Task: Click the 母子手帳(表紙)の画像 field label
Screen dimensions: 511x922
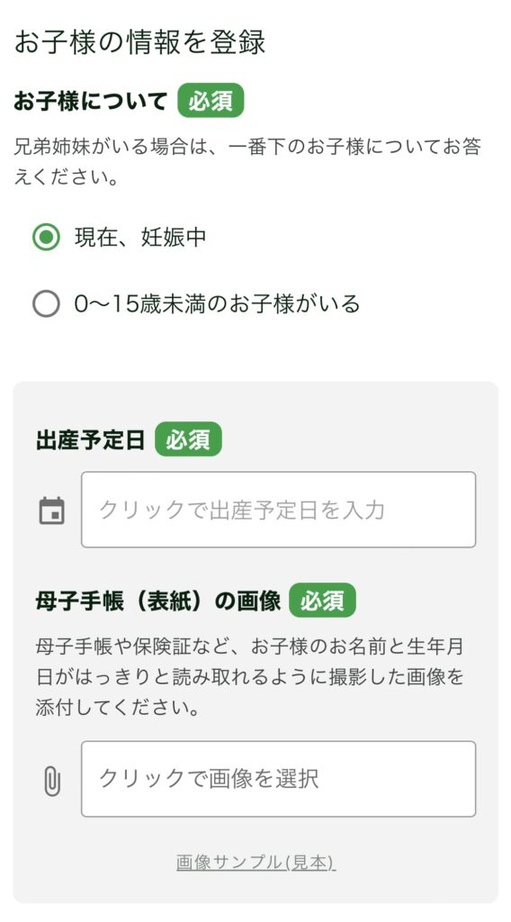Action: pyautogui.click(x=158, y=601)
